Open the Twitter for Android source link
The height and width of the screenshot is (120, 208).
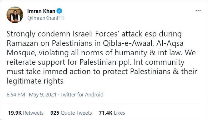coord(82,95)
